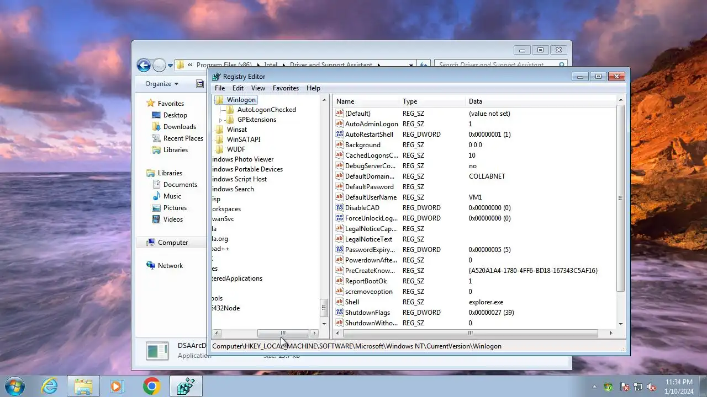Click the Back button in Explorer window
Viewport: 707px width, 397px height.
coord(144,66)
